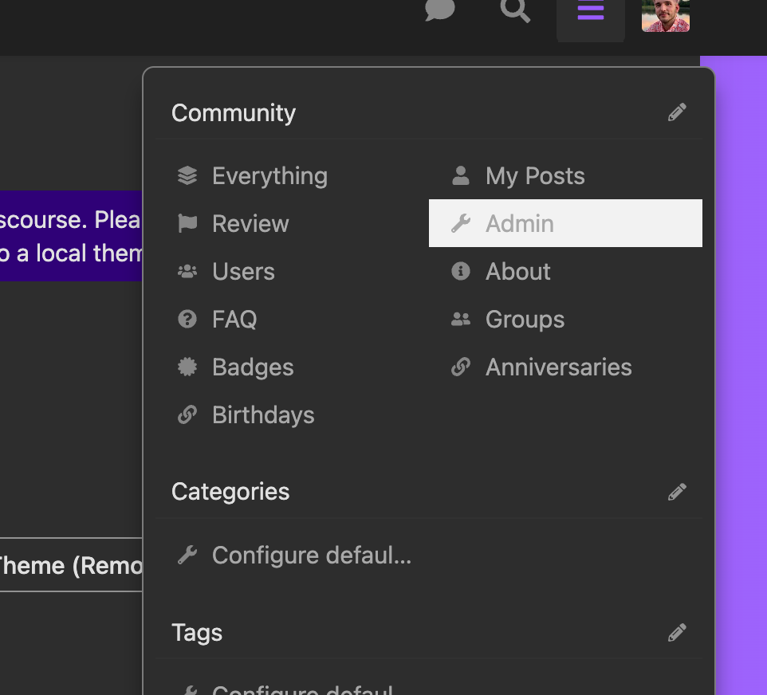
Task: Click the Birthdays chain-link icon
Action: pyautogui.click(x=187, y=415)
